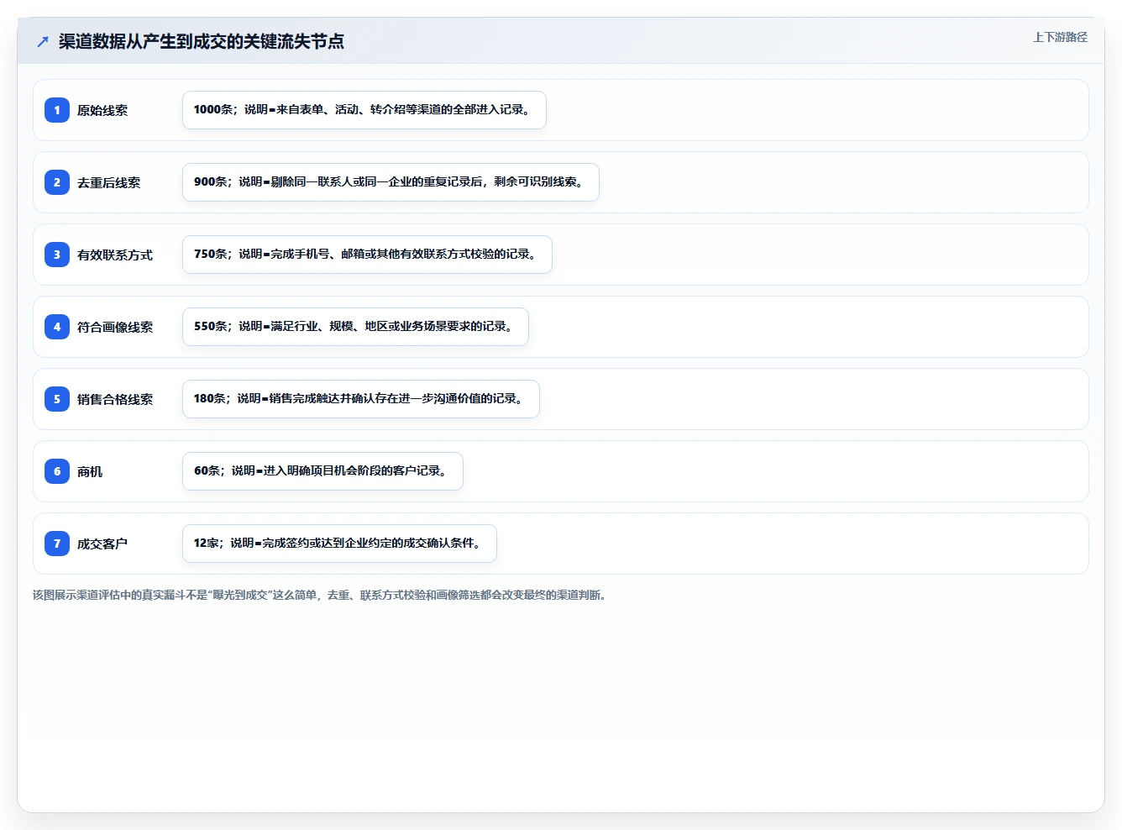Click the 12家 description box

[339, 544]
